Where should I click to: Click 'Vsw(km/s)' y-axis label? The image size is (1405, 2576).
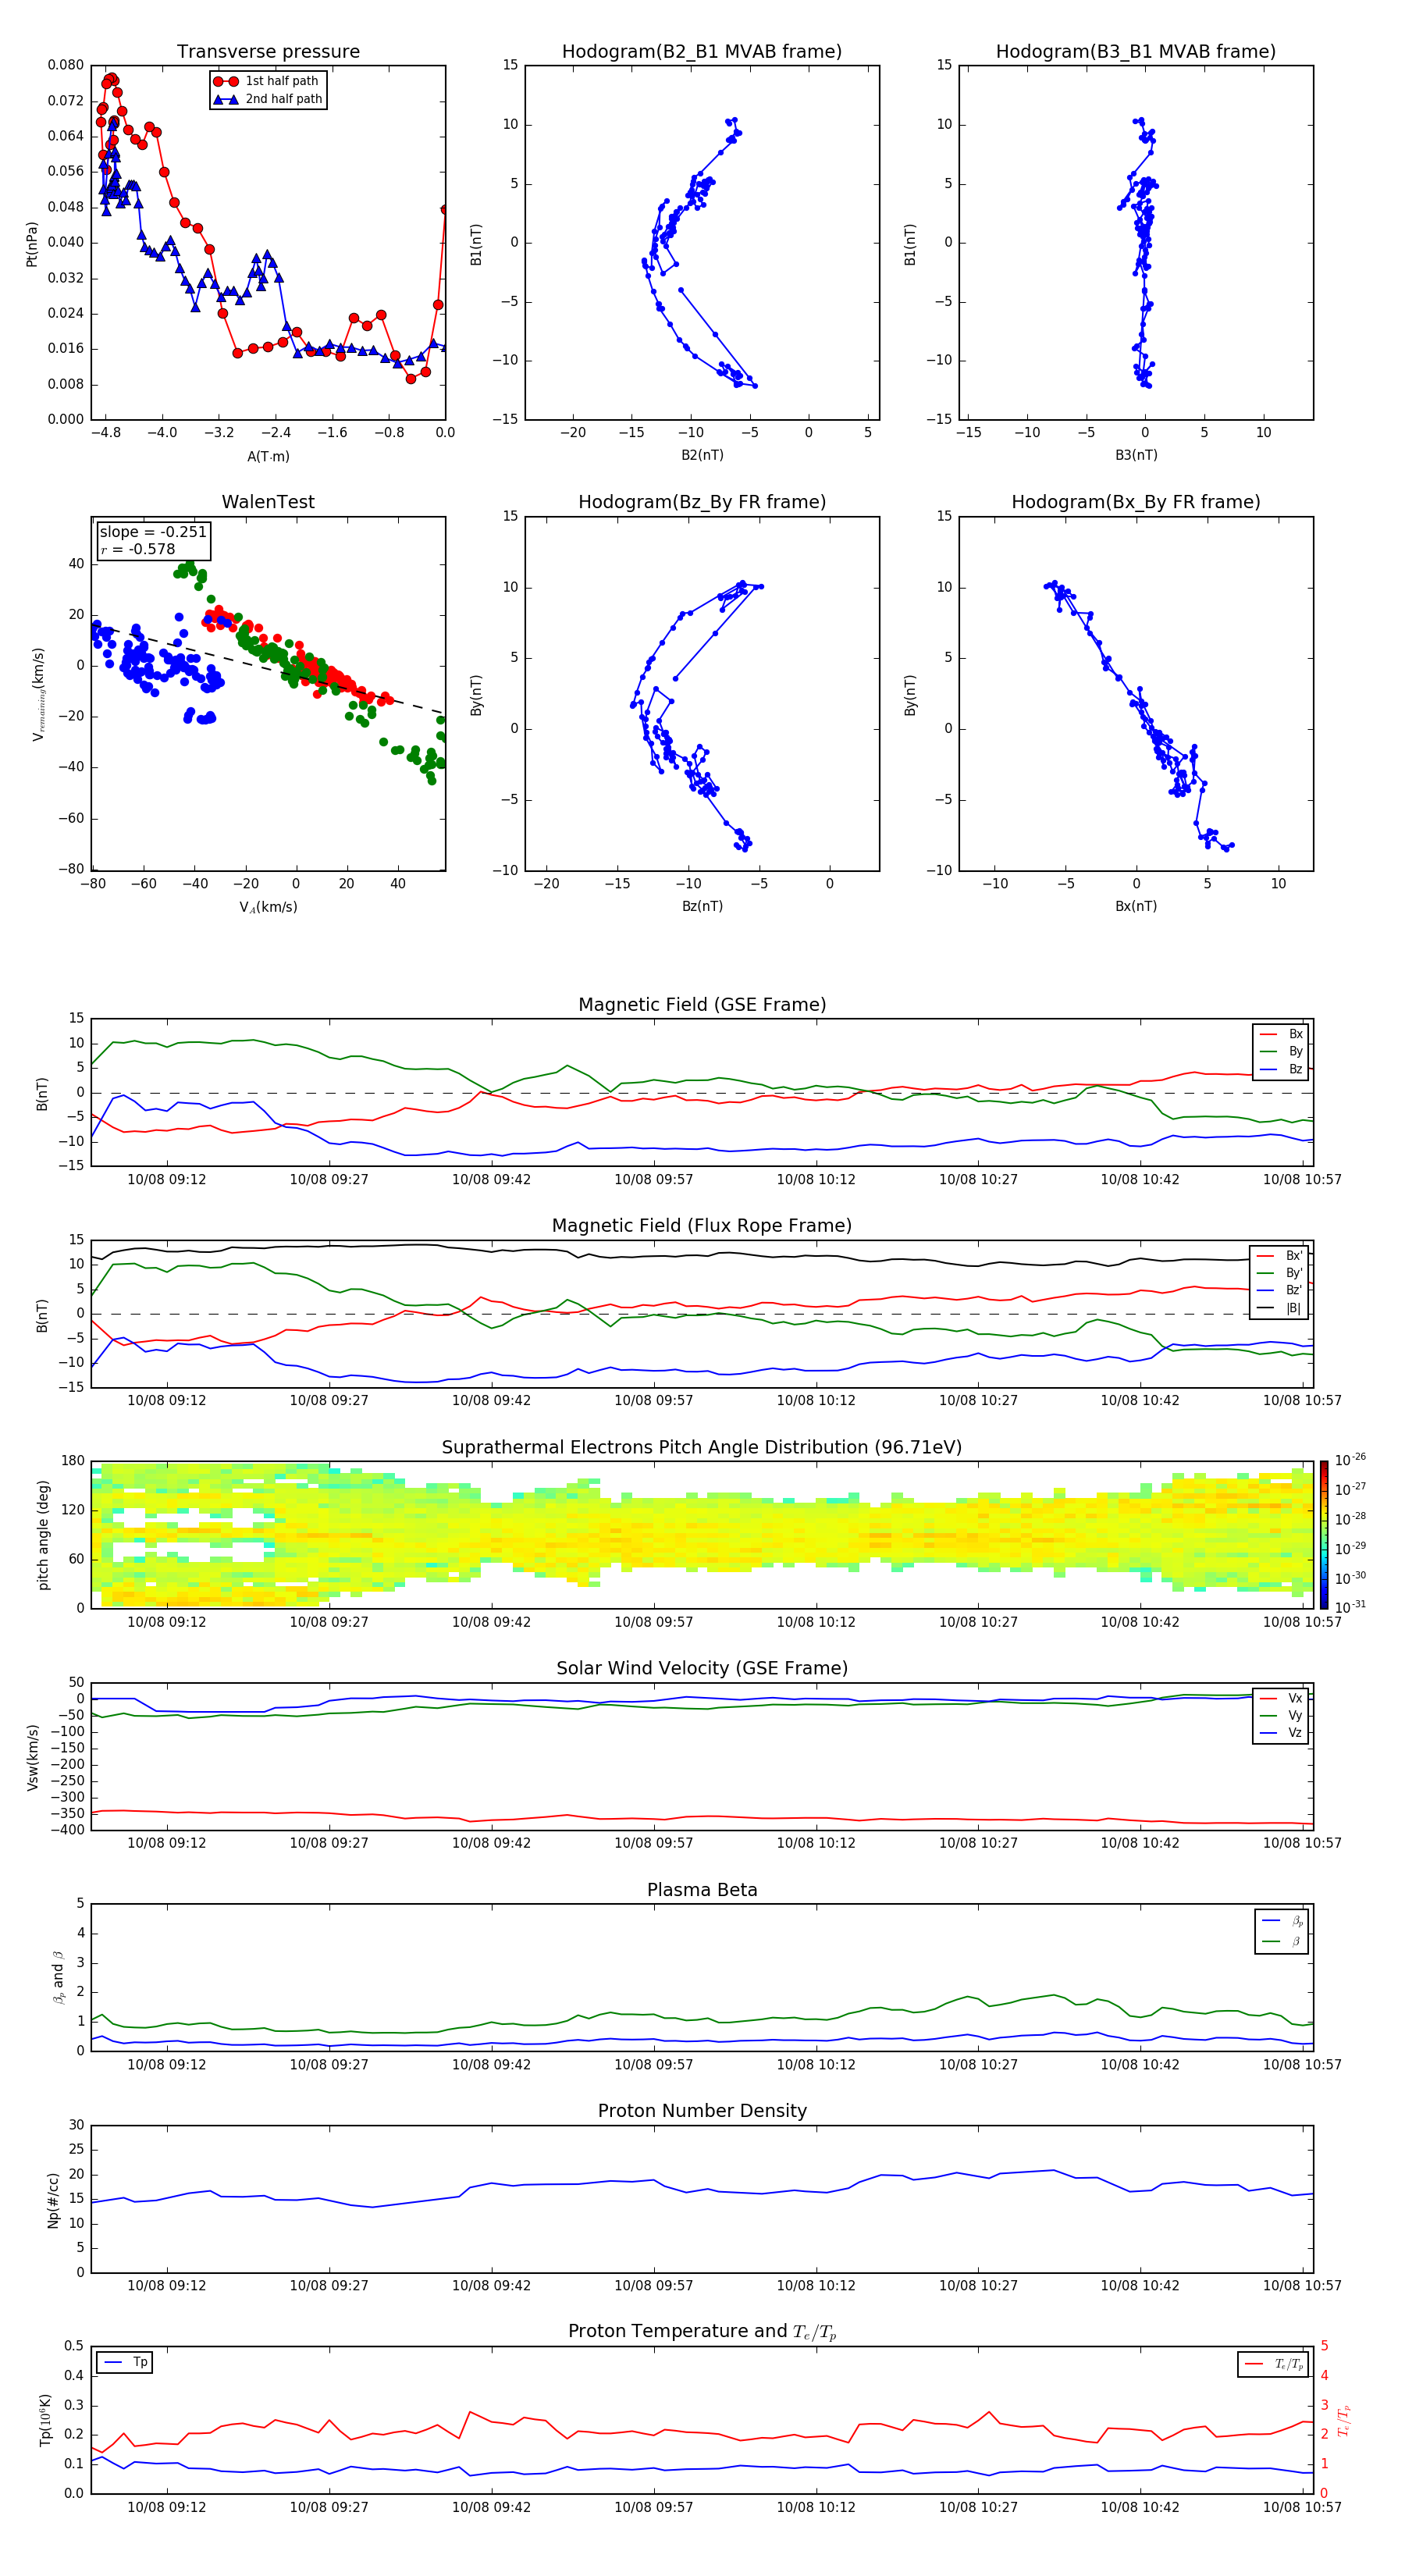(33, 1756)
